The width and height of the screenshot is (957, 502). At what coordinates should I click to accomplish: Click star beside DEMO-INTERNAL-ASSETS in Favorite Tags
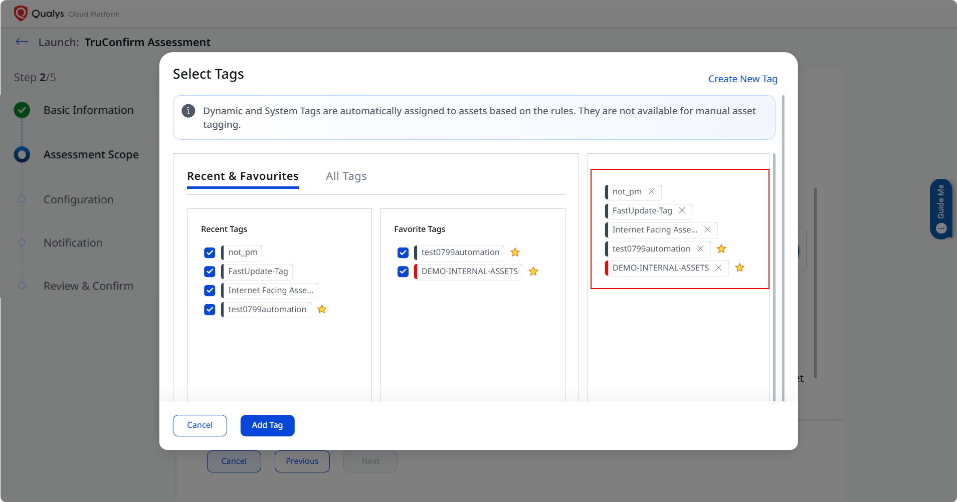(533, 271)
